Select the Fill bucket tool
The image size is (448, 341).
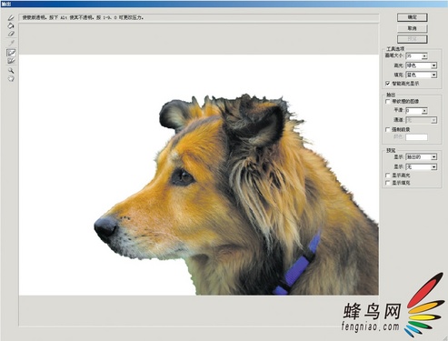click(x=11, y=25)
